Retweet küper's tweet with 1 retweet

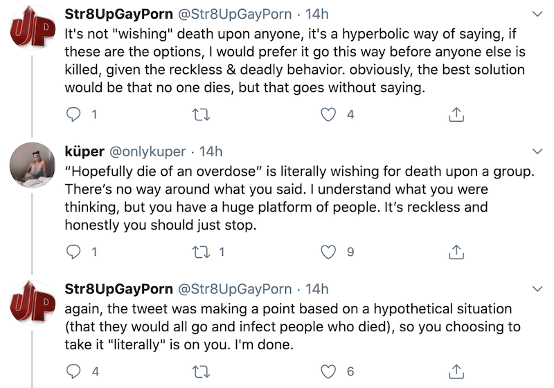point(201,252)
